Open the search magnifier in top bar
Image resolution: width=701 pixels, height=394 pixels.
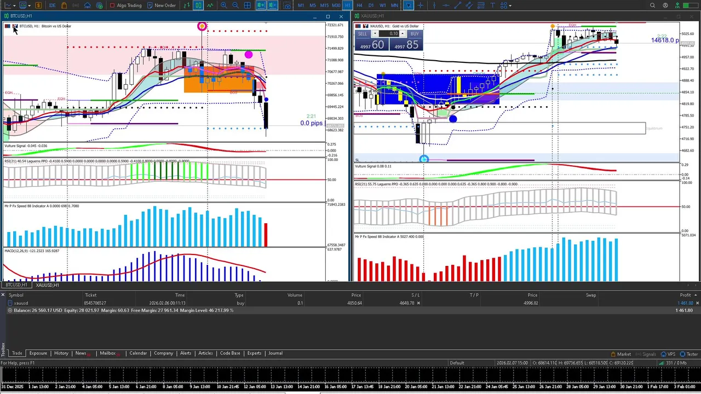(x=652, y=5)
